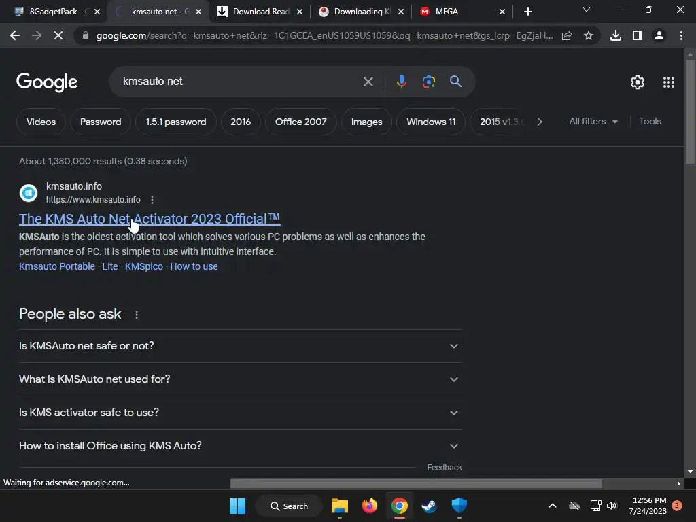This screenshot has width=696, height=522.
Task: Go back using the browser back arrow
Action: (x=15, y=35)
